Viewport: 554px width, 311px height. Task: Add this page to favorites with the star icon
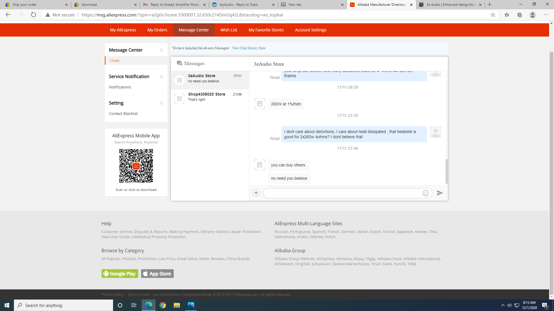click(x=493, y=15)
